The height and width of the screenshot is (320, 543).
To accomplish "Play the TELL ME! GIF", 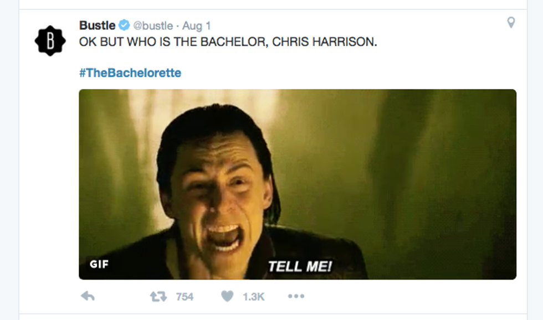I will click(x=298, y=184).
